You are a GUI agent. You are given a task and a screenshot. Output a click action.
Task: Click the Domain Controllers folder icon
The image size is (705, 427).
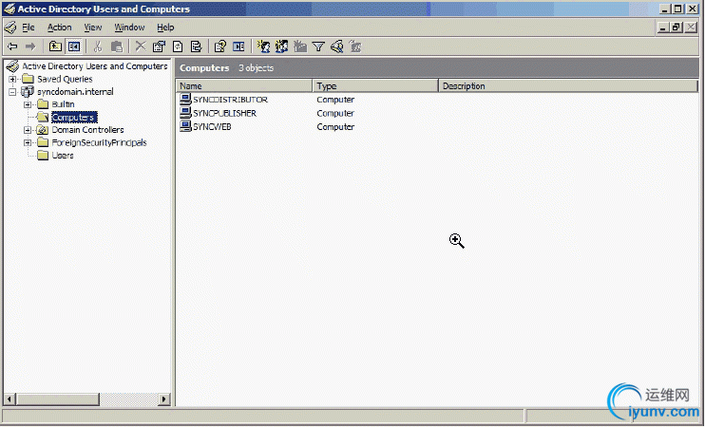click(43, 130)
